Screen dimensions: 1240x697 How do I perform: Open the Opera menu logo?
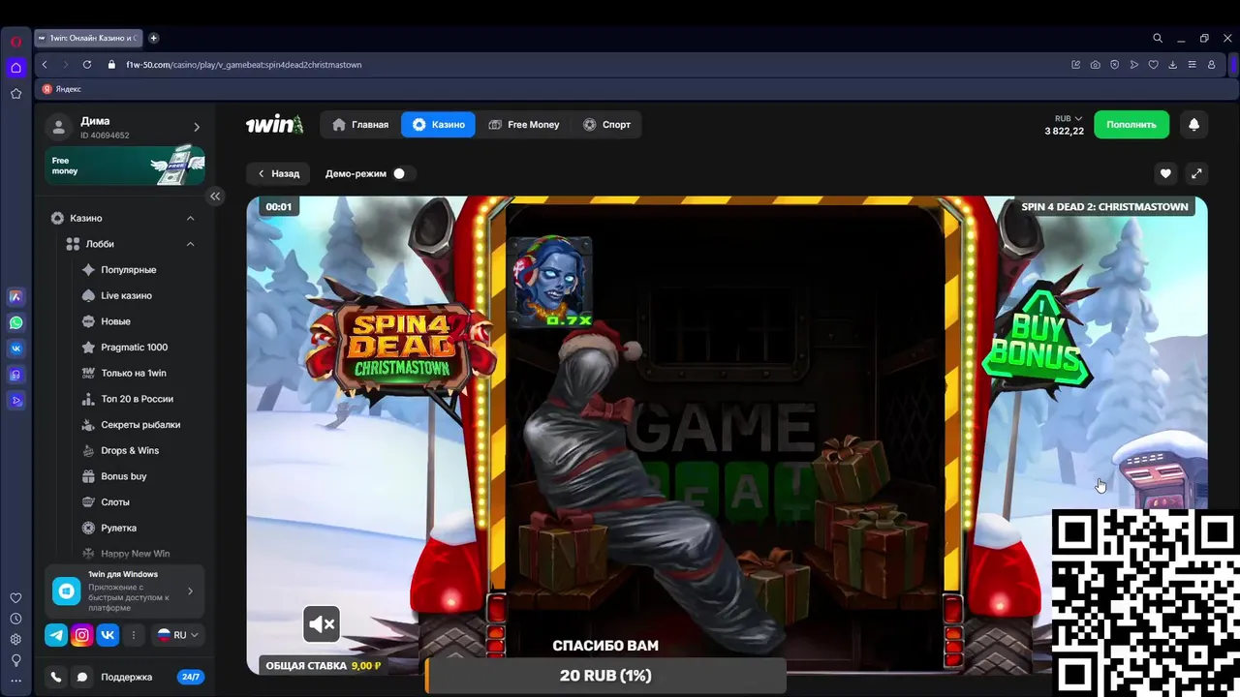point(15,42)
